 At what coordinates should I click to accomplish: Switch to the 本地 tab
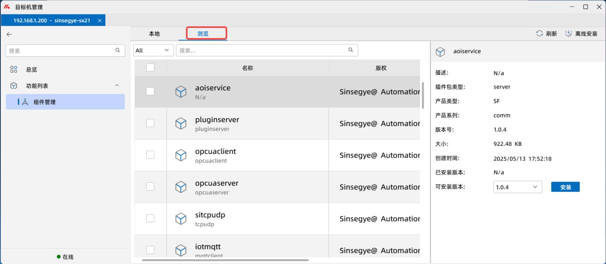tap(154, 34)
